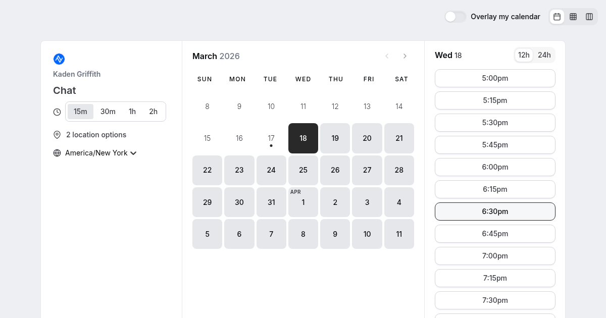The height and width of the screenshot is (318, 606).
Task: Select the 5:00pm time slot
Action: (495, 78)
